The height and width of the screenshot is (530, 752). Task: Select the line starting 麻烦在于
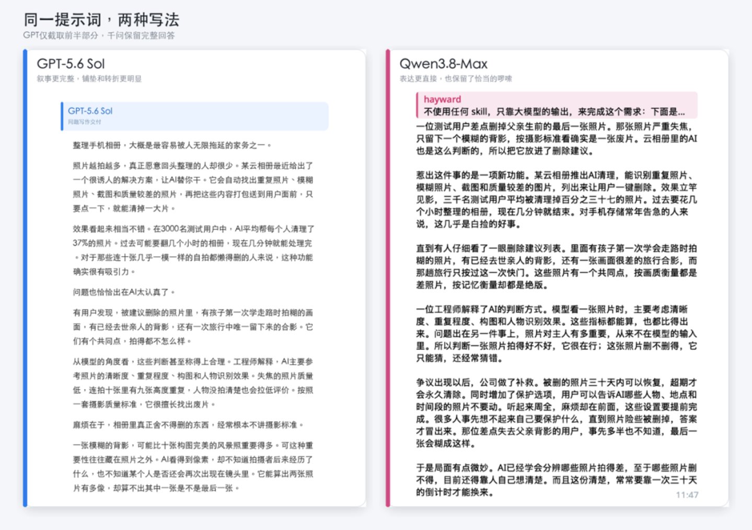click(188, 425)
